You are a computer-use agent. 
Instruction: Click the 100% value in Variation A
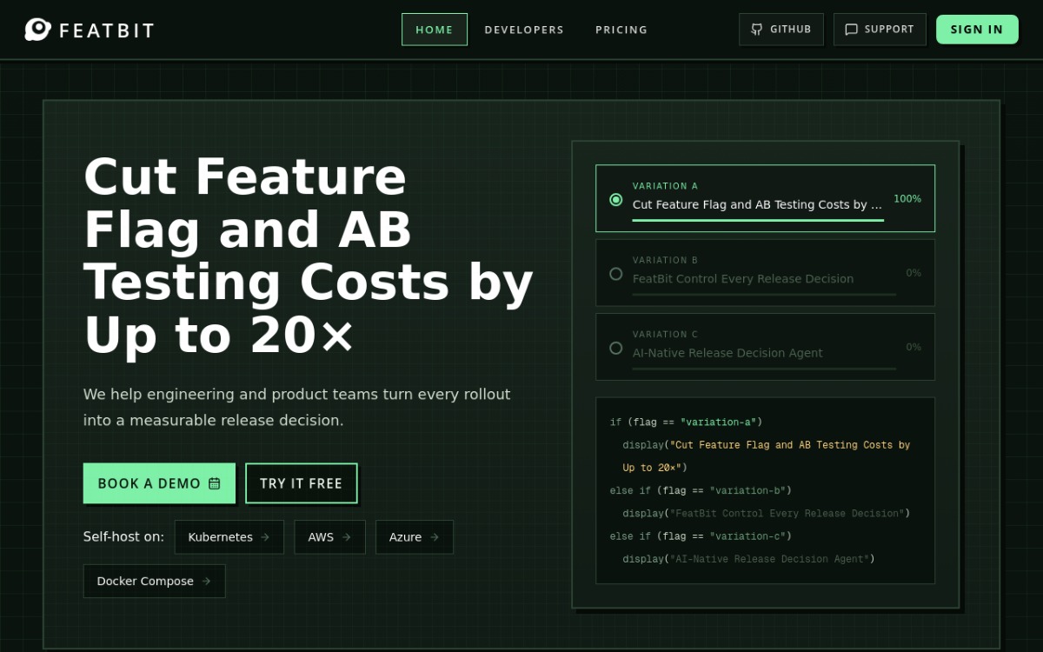pyautogui.click(x=907, y=199)
